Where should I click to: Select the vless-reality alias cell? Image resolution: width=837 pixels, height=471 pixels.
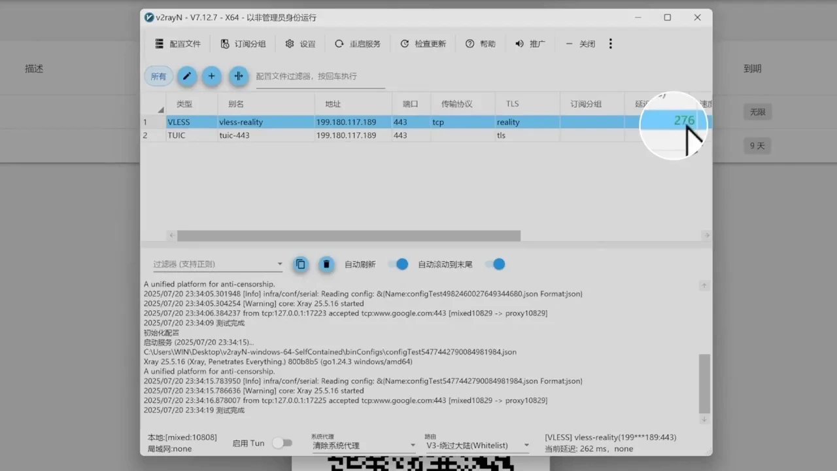(265, 122)
